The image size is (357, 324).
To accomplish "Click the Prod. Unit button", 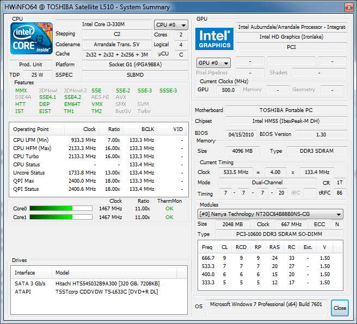I will click(x=30, y=65).
